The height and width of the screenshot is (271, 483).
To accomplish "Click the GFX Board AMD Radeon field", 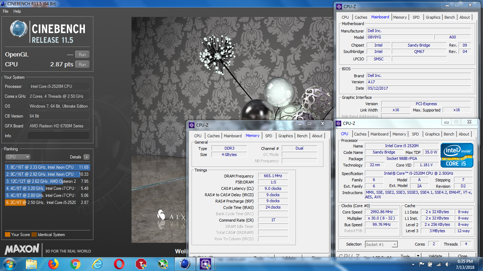I will pos(59,126).
